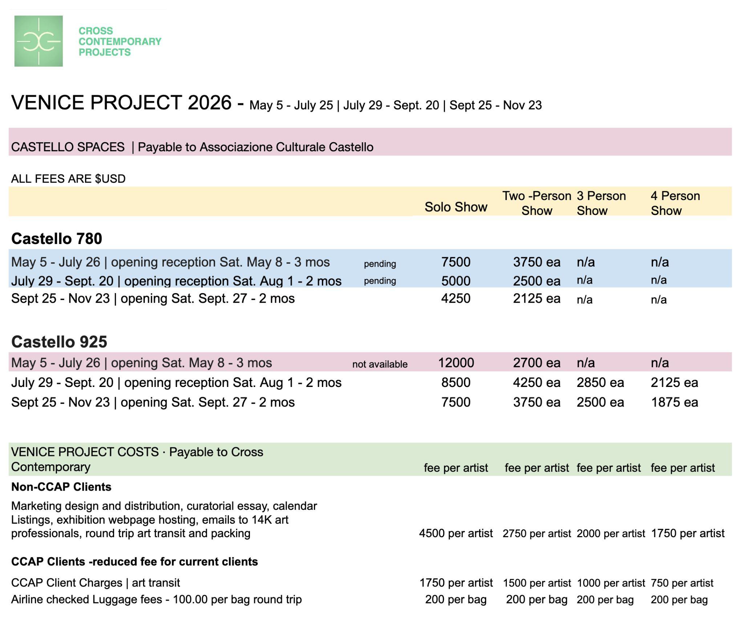Click the 2850 ea three-person fee
744x643 pixels.
[600, 382]
